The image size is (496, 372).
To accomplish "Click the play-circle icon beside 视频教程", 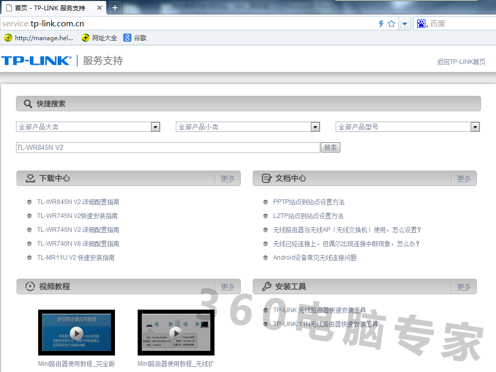I will (x=30, y=286).
